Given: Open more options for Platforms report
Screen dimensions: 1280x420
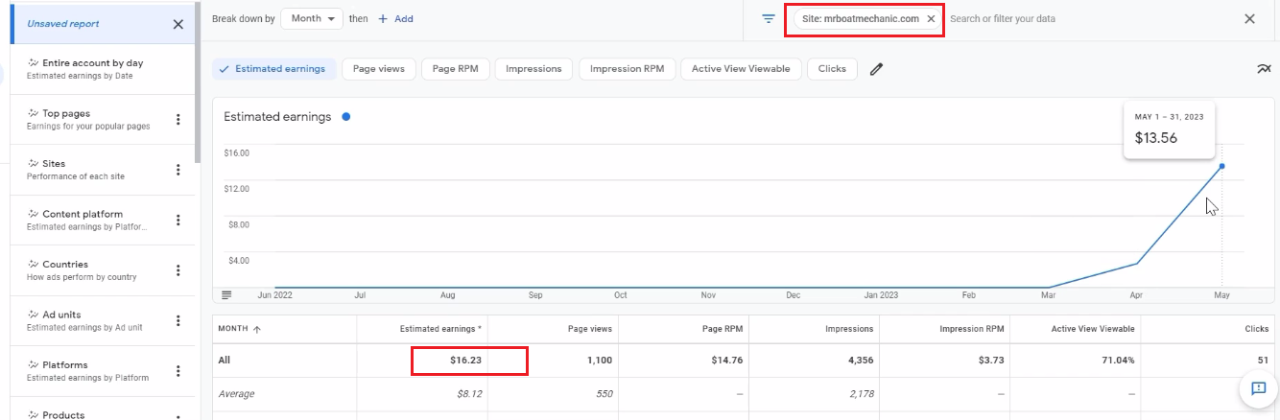Looking at the screenshot, I should (178, 371).
